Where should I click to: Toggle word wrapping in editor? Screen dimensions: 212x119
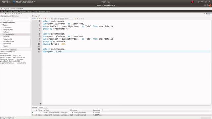tap(83, 19)
